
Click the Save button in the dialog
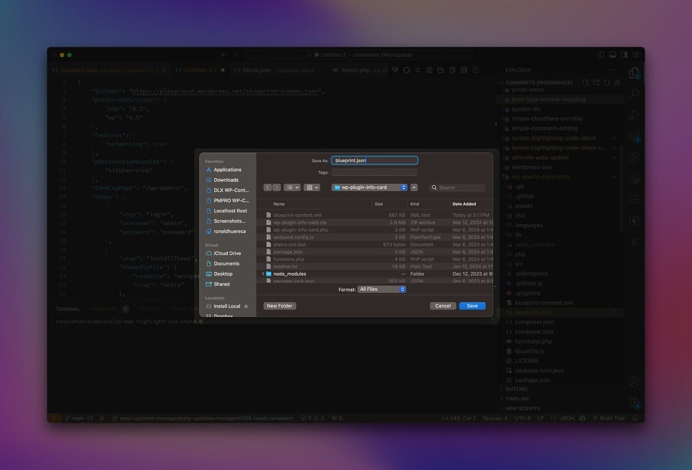point(472,306)
